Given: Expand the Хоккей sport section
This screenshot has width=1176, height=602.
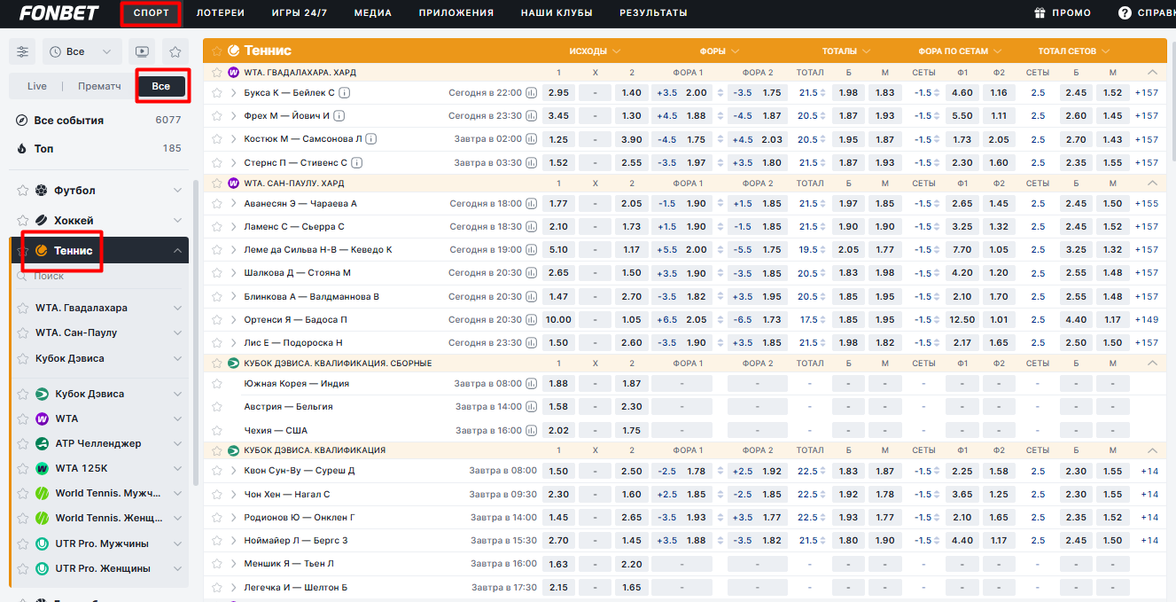Looking at the screenshot, I should click(x=178, y=220).
